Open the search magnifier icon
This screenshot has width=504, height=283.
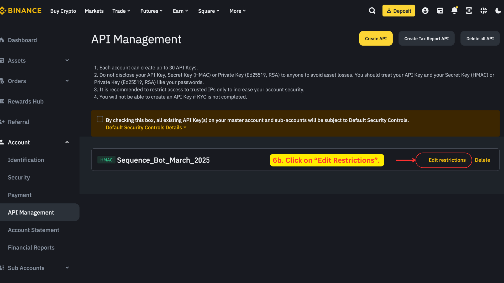point(372,11)
